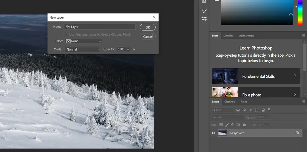Switch to the Learn tab
The width and height of the screenshot is (307, 152).
(x=215, y=36)
